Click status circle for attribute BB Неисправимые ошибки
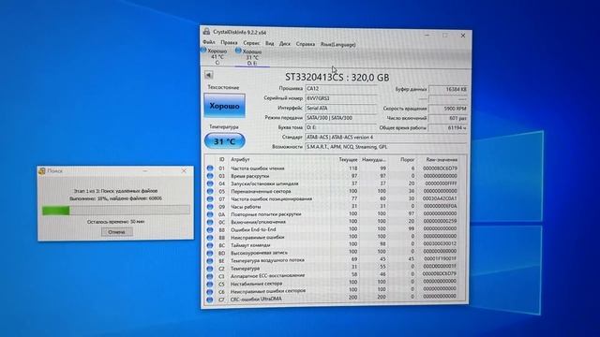This screenshot has height=337, width=600. pos(210,238)
